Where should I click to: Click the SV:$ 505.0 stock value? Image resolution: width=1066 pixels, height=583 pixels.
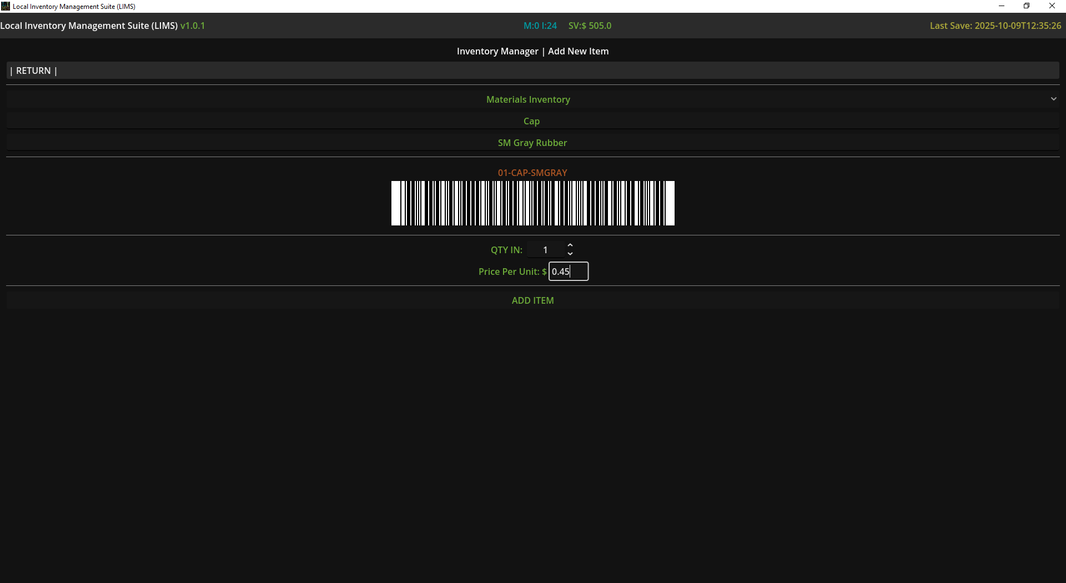pyautogui.click(x=590, y=26)
